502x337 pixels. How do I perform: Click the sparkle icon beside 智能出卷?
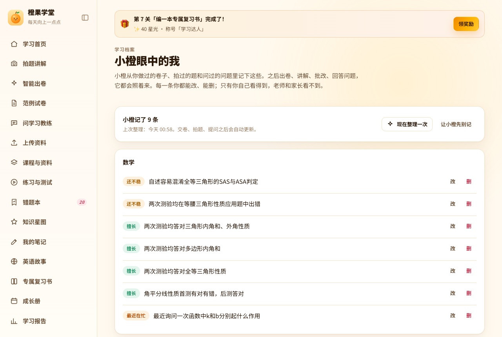[x=14, y=83]
